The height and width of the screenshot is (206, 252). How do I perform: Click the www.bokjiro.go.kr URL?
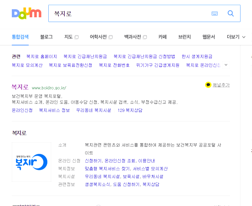click(49, 88)
